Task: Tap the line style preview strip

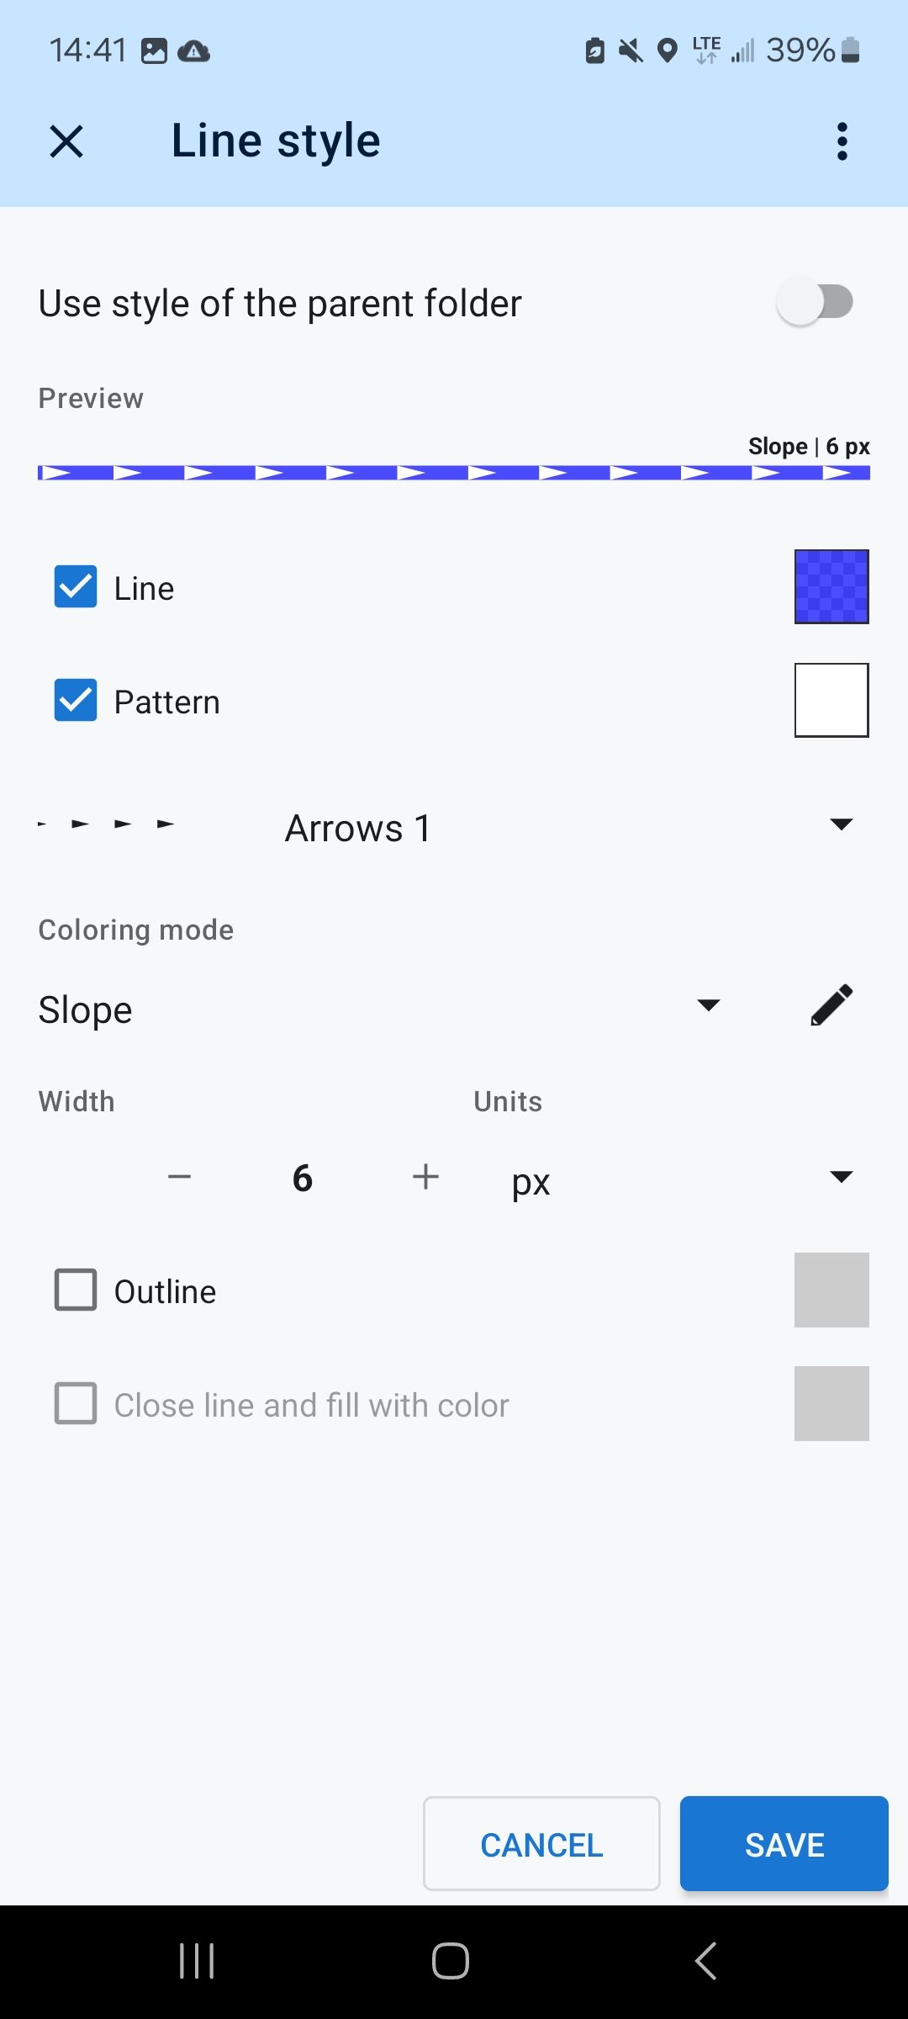Action: click(x=454, y=472)
